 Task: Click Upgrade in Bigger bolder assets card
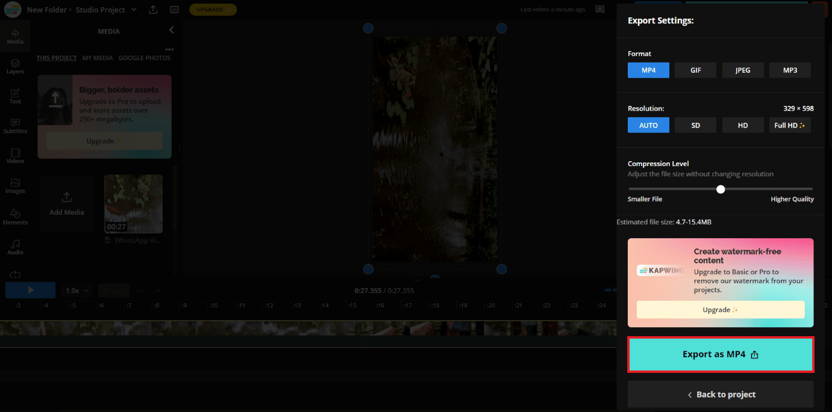click(104, 141)
